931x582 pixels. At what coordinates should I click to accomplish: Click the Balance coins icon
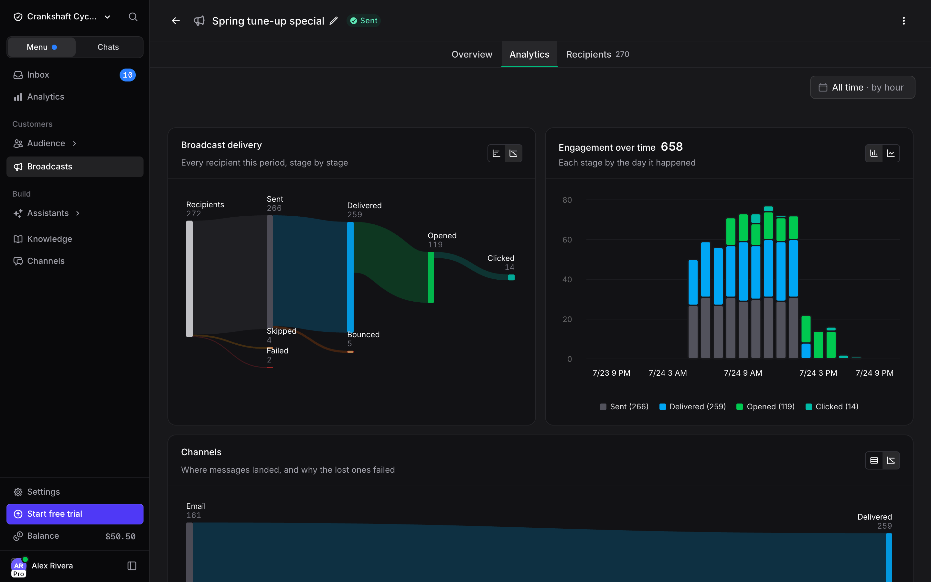point(18,536)
